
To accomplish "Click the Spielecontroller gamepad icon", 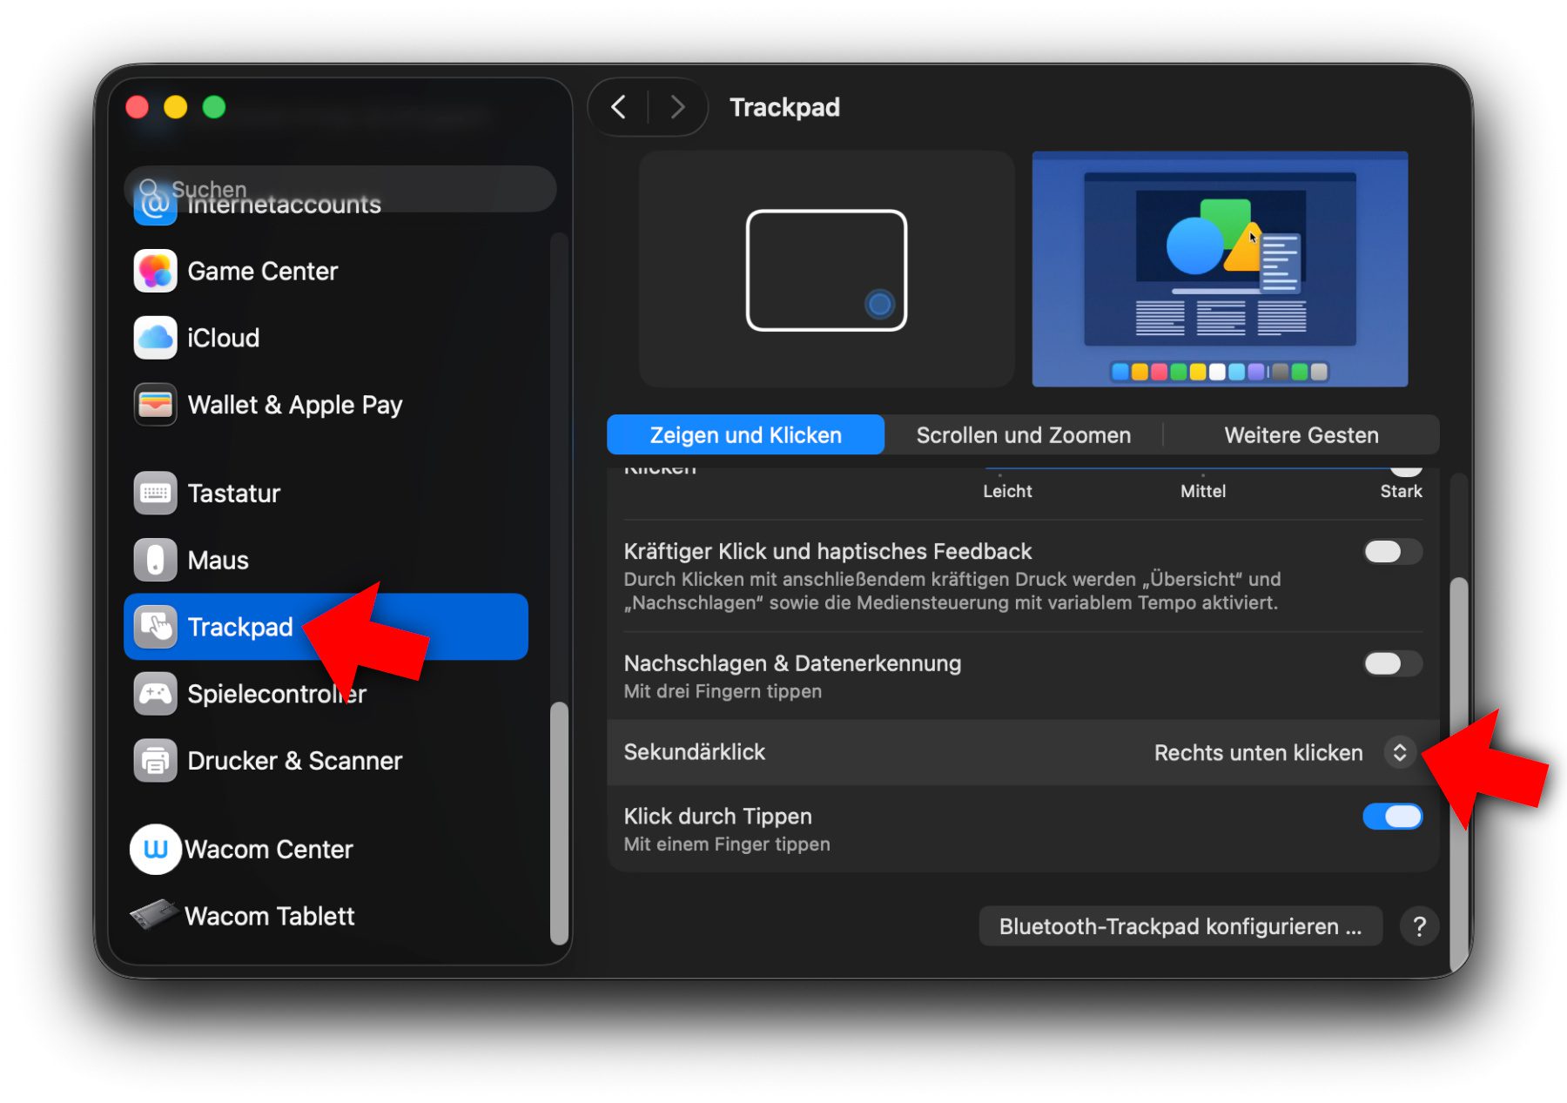I will coord(155,694).
